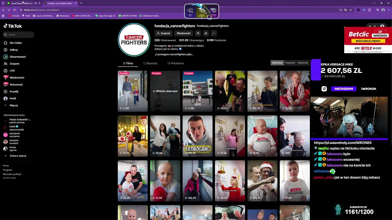Bookmark this page with the star icon
The image size is (392, 220).
[351, 10]
